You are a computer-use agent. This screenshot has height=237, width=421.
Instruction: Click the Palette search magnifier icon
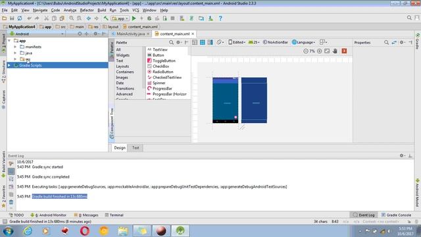coord(171,42)
